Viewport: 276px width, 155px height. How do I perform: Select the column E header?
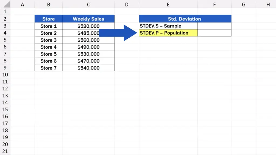click(168, 5)
